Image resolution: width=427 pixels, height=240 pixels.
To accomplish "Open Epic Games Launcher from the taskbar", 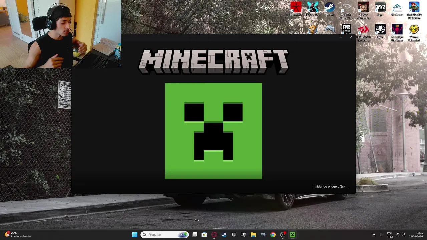I will (234, 235).
